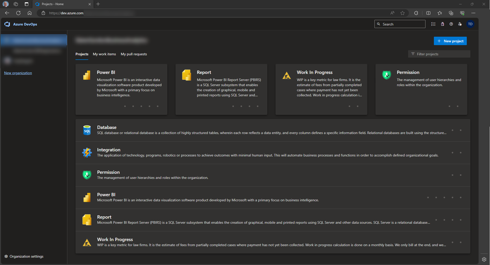Viewport: 490px width, 265px height.
Task: Click the browser address bar URL
Action: click(x=66, y=13)
